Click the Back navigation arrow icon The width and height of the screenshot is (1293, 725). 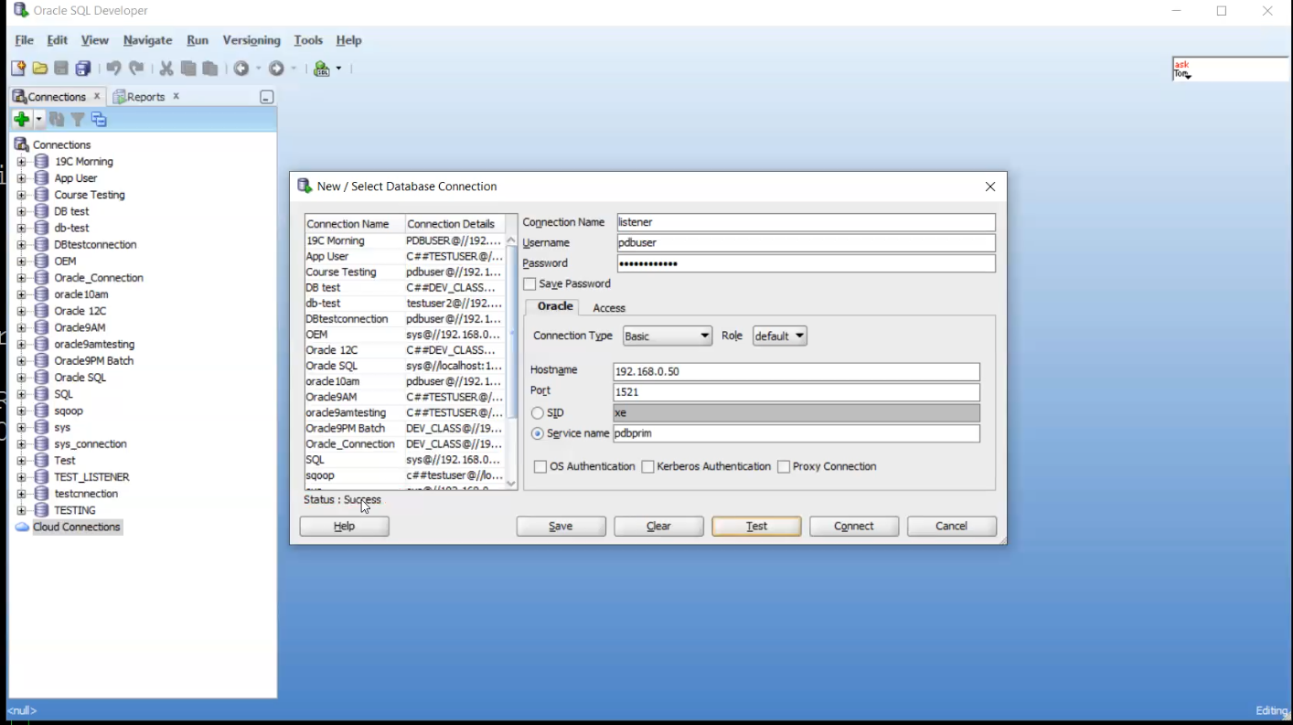tap(241, 69)
